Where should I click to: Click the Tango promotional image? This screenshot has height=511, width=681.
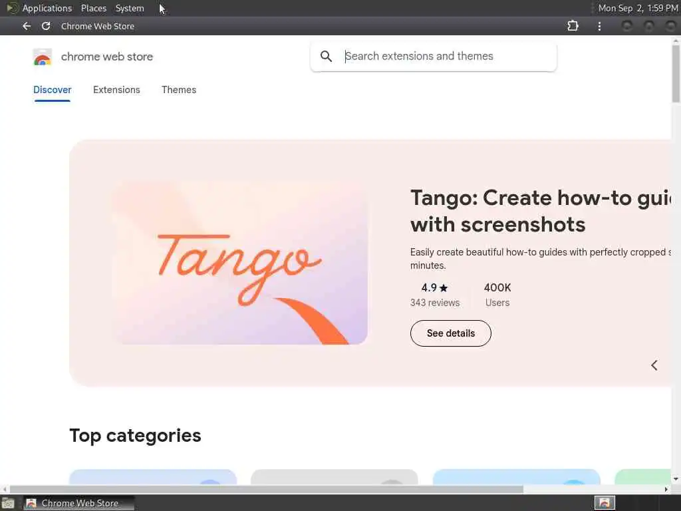240,263
